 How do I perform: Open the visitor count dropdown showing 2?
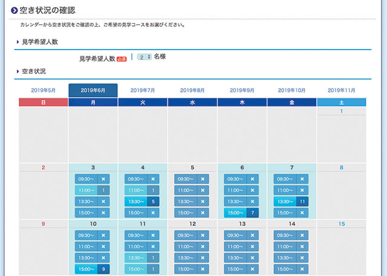tap(144, 57)
